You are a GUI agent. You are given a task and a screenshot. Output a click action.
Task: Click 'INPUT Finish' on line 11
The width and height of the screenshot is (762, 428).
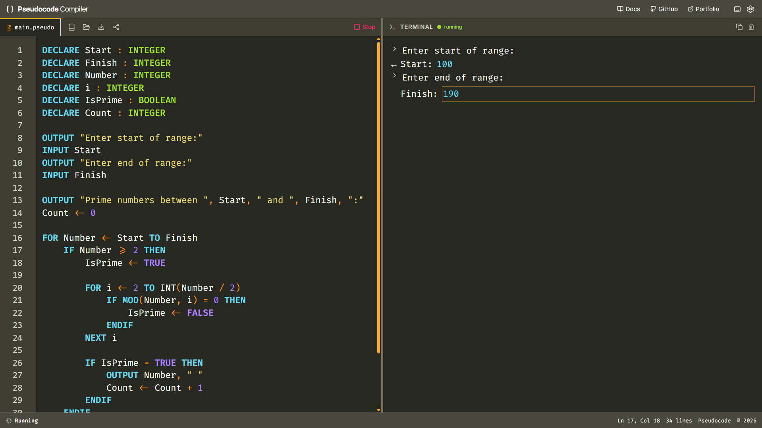coord(74,175)
